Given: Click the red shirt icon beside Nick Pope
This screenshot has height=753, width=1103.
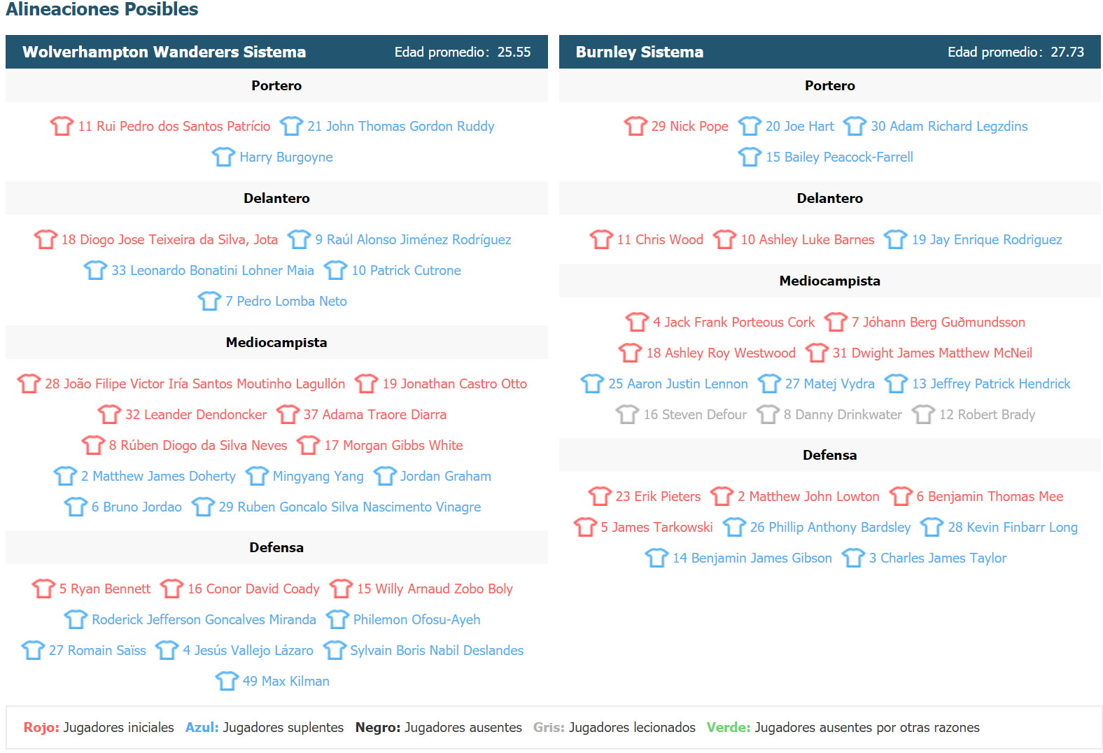Looking at the screenshot, I should tap(635, 126).
